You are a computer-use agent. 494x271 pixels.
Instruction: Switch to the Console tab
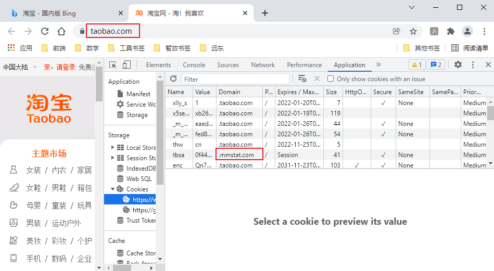(x=194, y=65)
